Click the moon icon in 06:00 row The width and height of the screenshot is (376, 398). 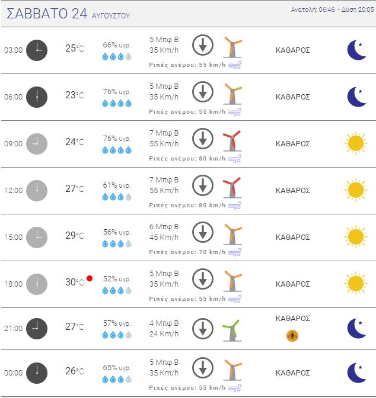[356, 97]
